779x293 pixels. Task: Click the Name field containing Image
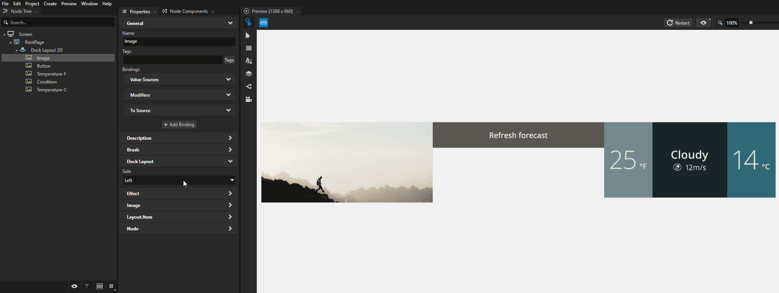tap(179, 42)
